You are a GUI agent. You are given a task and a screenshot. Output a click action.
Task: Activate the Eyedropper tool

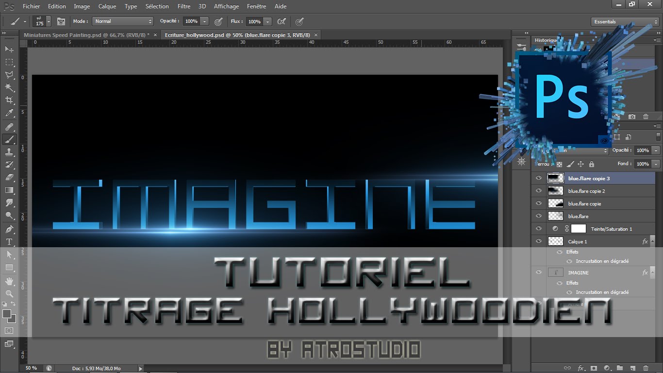[9, 113]
